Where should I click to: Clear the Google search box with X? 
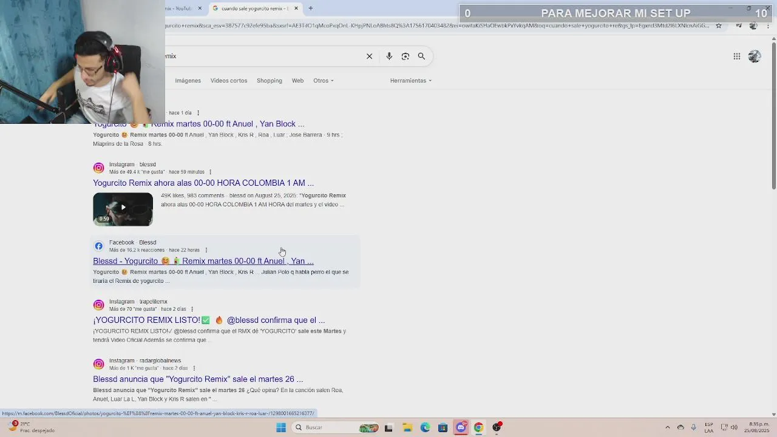[369, 56]
